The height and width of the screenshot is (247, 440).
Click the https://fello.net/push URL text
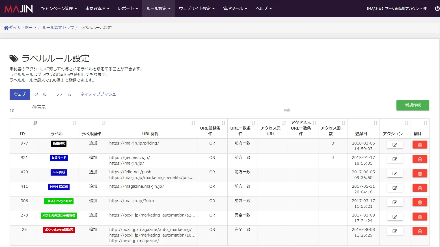pos(130,172)
